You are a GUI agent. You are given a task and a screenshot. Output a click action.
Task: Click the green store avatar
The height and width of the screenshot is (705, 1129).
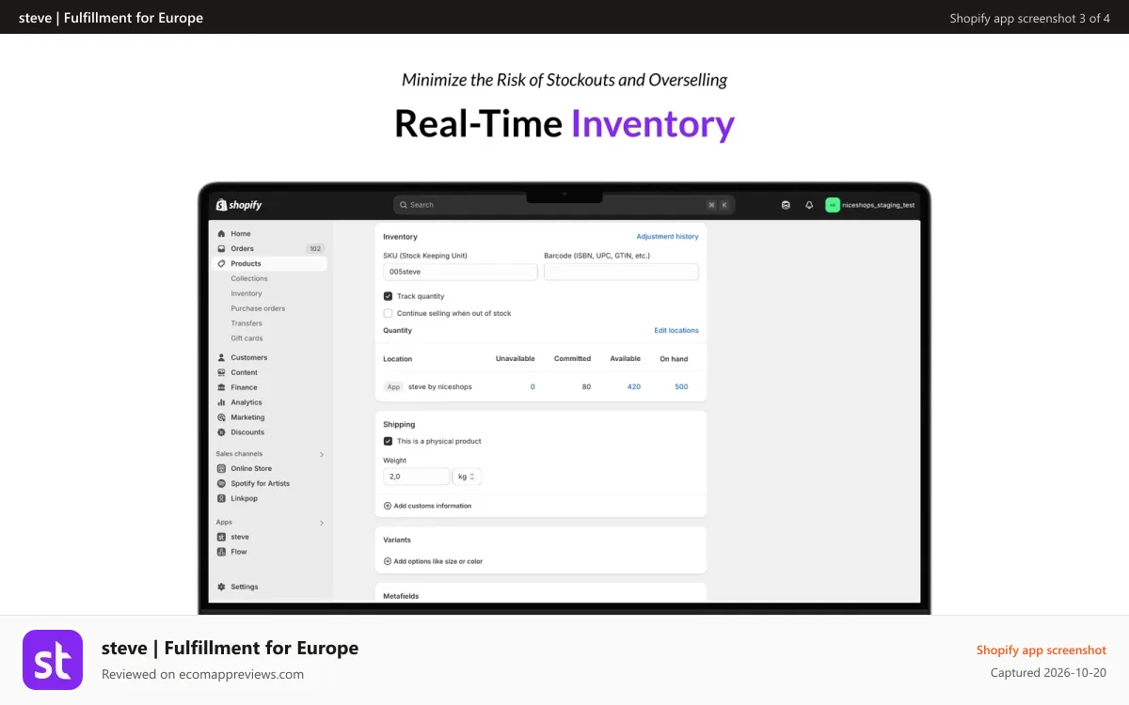pyautogui.click(x=833, y=205)
